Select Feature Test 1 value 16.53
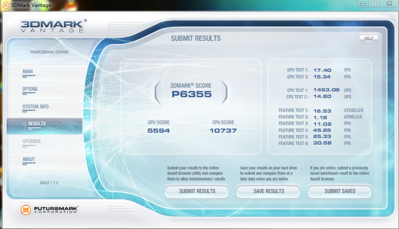The height and width of the screenshot is (229, 399). [x=322, y=111]
